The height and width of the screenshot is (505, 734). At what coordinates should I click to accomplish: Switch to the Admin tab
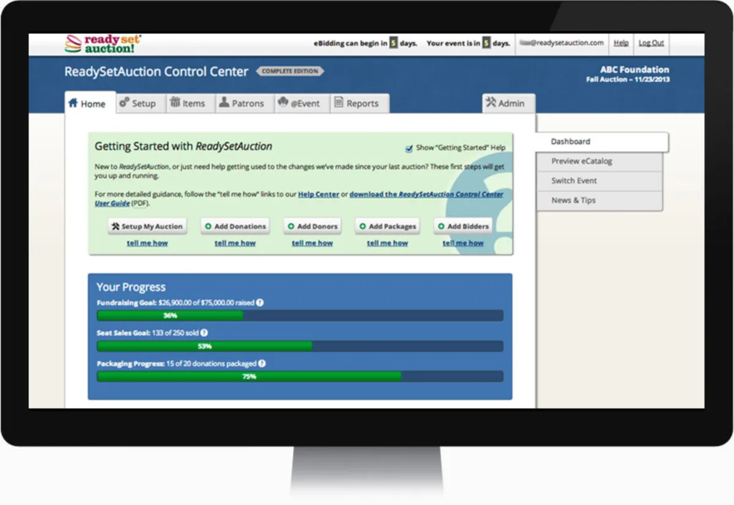tap(508, 103)
